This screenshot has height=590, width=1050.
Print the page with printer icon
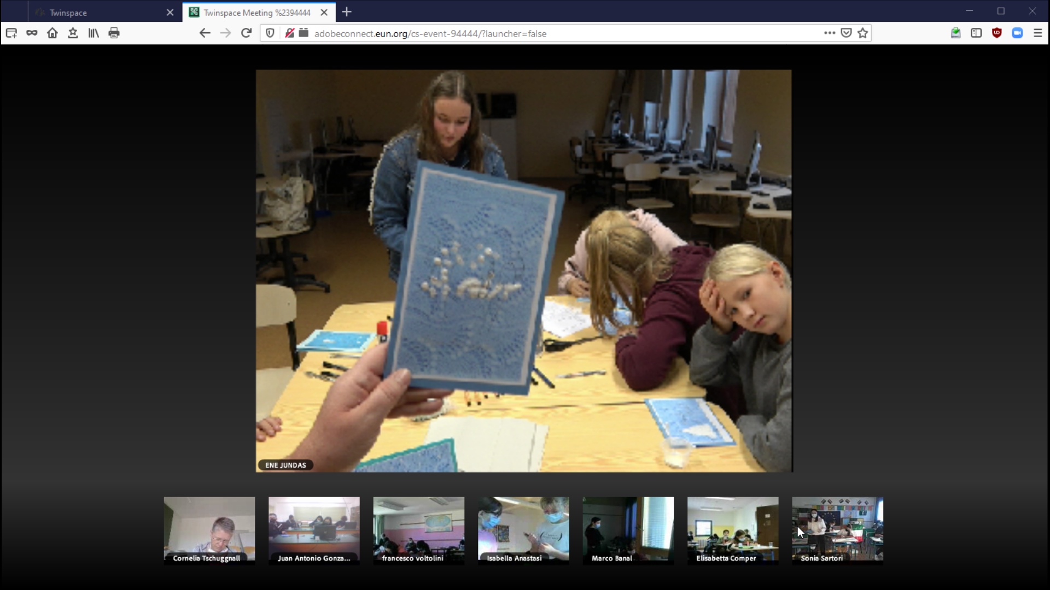click(x=114, y=33)
